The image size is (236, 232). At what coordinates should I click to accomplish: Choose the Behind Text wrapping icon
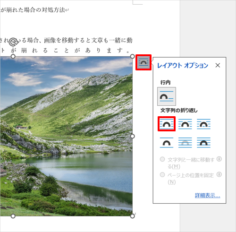click(x=185, y=143)
